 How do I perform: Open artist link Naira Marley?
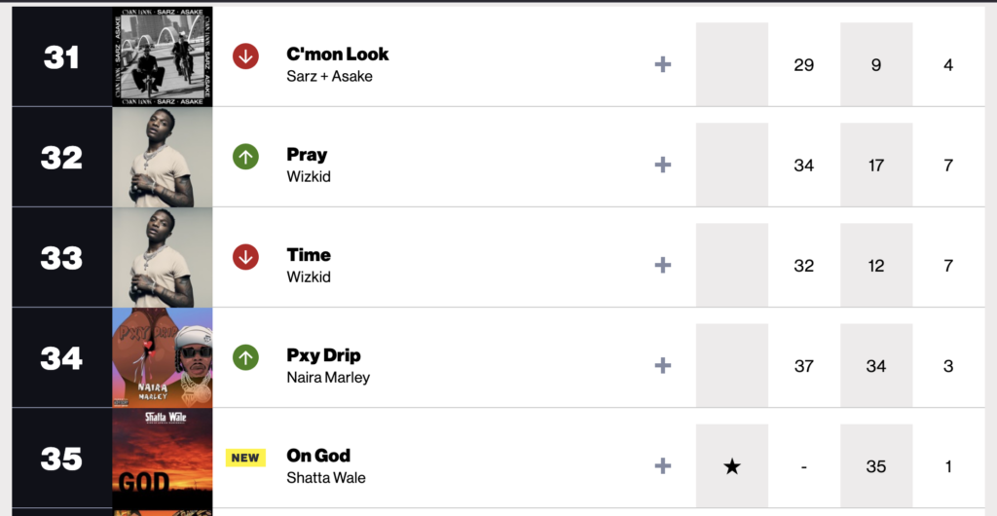tap(328, 377)
